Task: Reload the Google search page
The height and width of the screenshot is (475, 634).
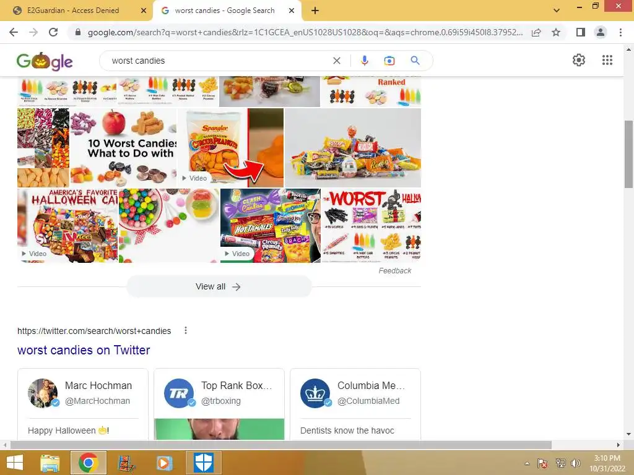Action: point(53,32)
